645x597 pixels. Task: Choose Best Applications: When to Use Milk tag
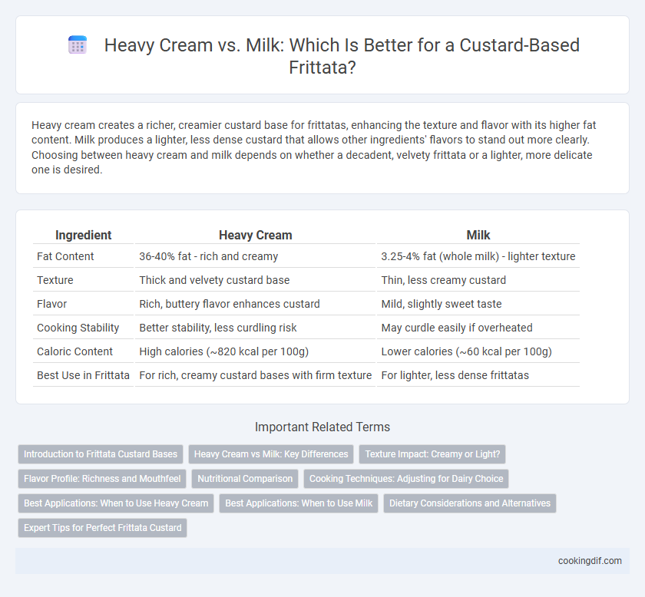click(299, 503)
